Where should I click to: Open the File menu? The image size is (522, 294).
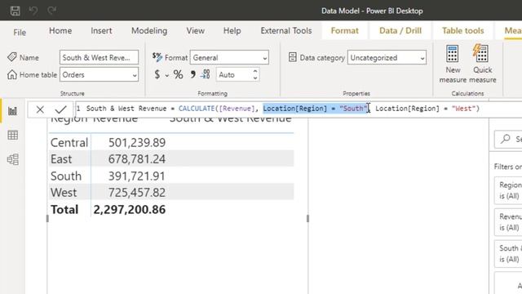coord(20,32)
